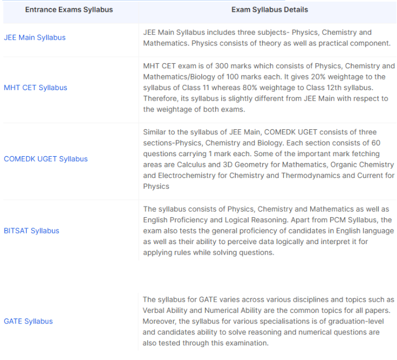Click the line 'applying rules while solving questions.'
The image size is (397, 360).
[x=209, y=253]
